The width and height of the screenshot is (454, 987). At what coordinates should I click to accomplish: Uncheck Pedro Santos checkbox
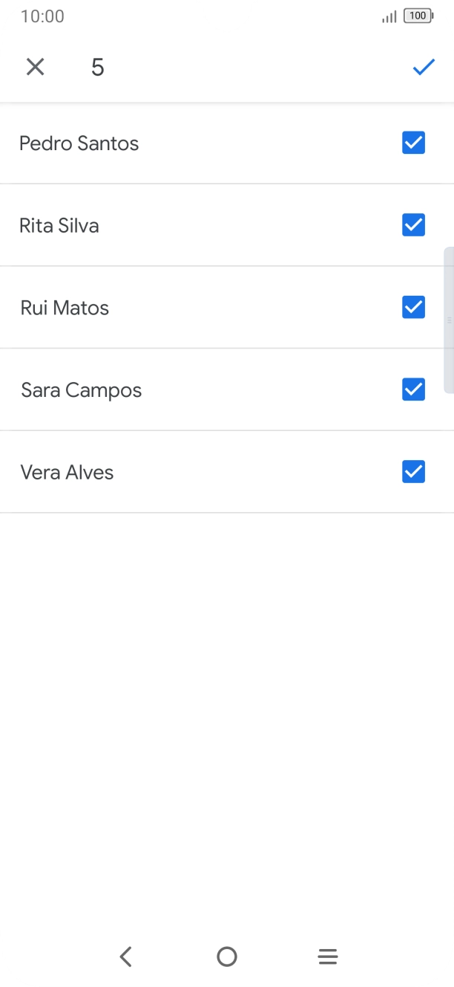click(413, 143)
